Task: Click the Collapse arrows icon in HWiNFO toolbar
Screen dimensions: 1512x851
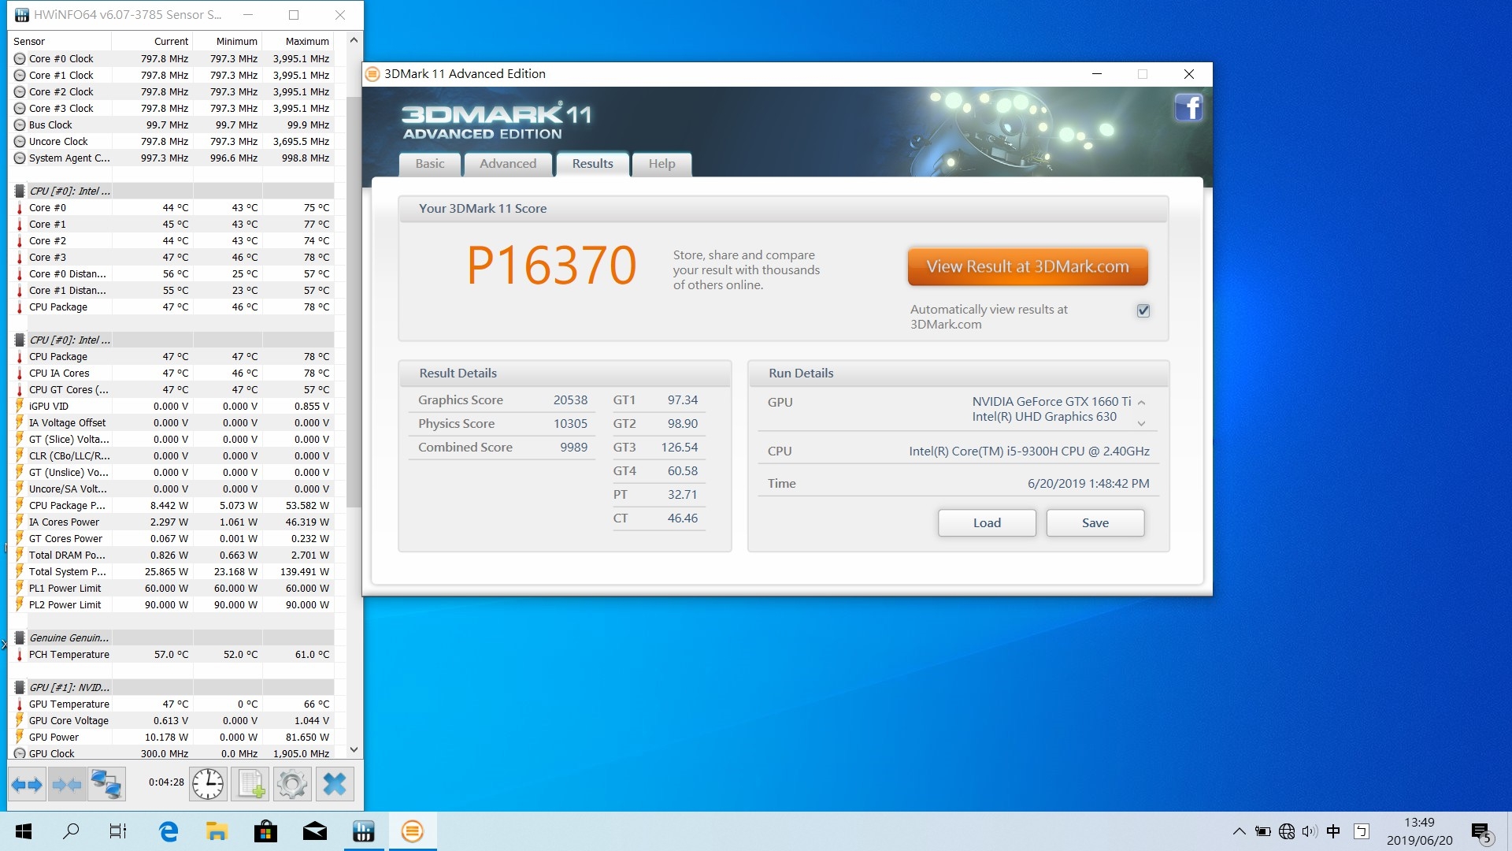Action: pyautogui.click(x=67, y=784)
